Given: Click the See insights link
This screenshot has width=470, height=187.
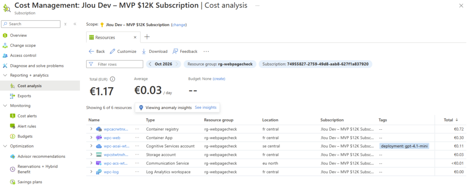Looking at the screenshot, I should point(206,107).
